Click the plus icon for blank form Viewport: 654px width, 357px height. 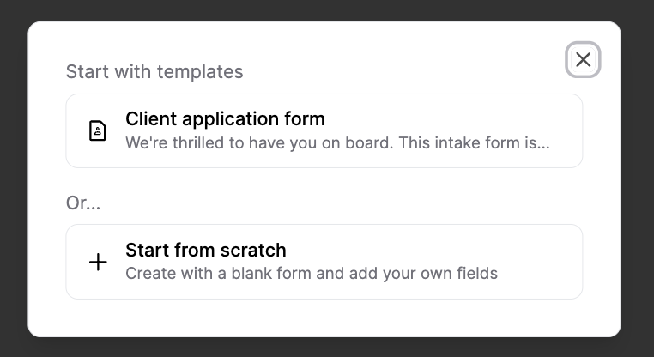pos(99,262)
